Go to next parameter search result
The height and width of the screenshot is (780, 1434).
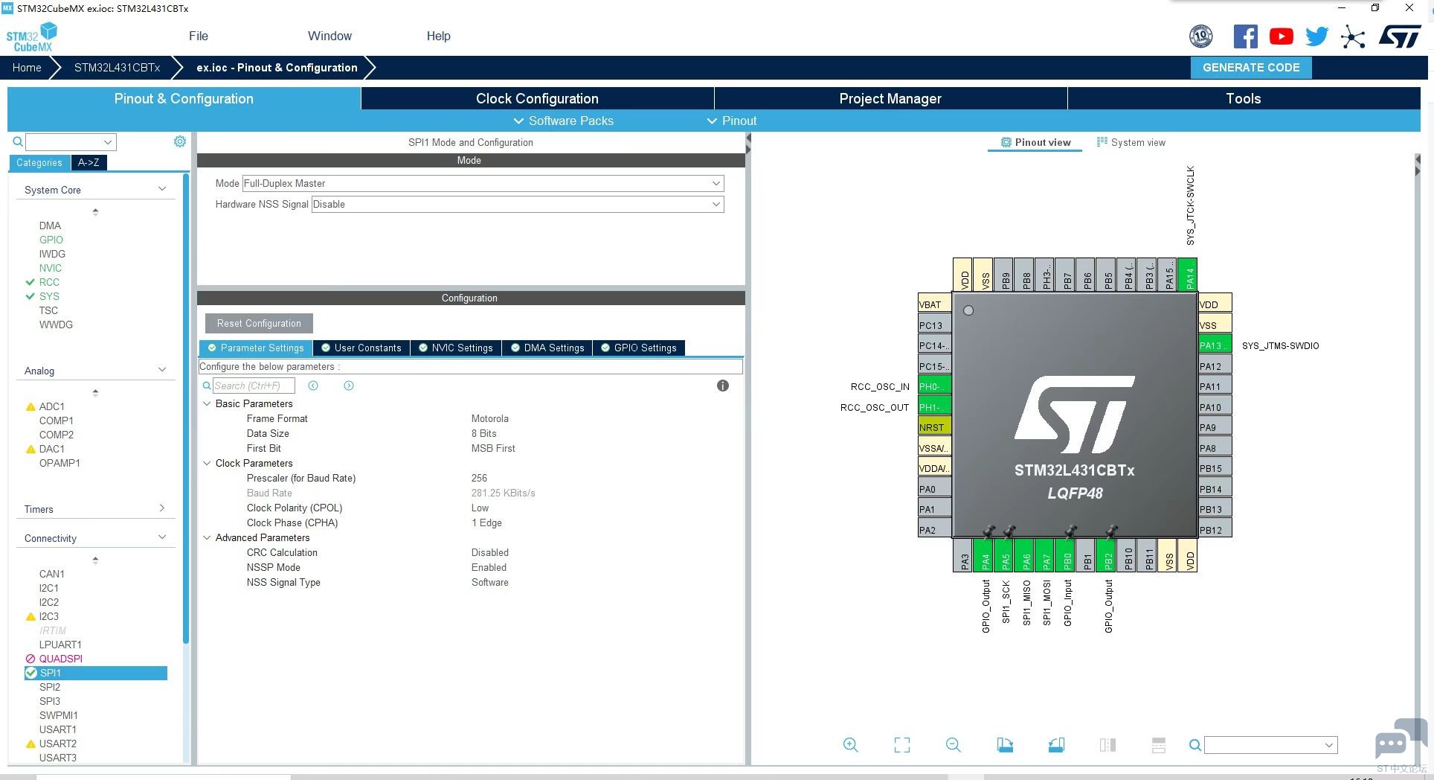(349, 386)
